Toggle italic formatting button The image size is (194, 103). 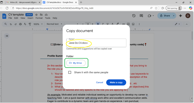103,24
